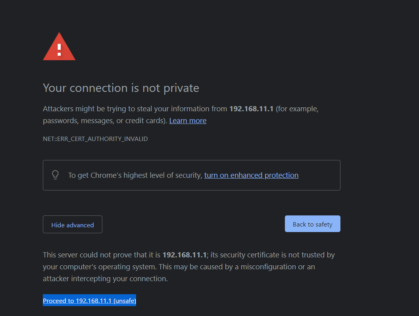419x316 pixels.
Task: Open the Learn more link
Action: pyautogui.click(x=188, y=120)
